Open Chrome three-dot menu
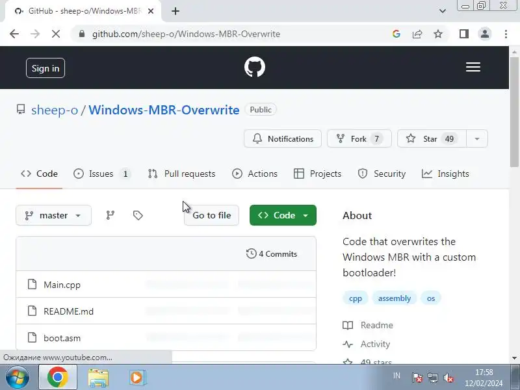The image size is (520, 390). click(506, 34)
